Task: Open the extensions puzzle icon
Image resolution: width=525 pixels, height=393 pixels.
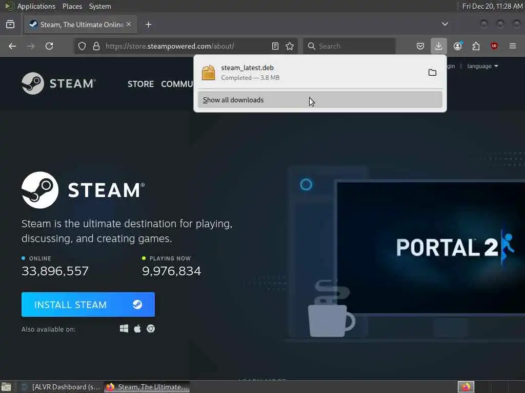Action: pyautogui.click(x=476, y=46)
